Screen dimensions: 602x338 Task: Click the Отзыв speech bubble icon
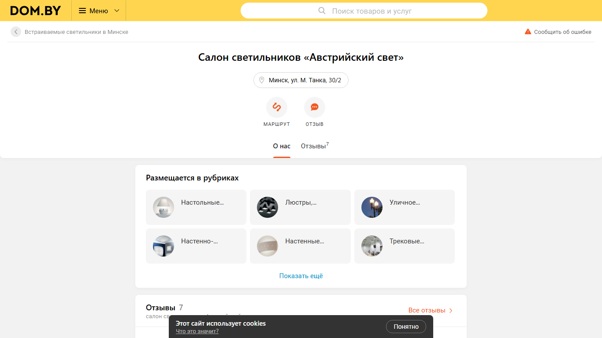click(315, 107)
